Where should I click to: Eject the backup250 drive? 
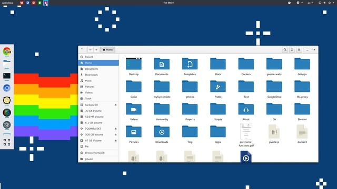(x=115, y=105)
